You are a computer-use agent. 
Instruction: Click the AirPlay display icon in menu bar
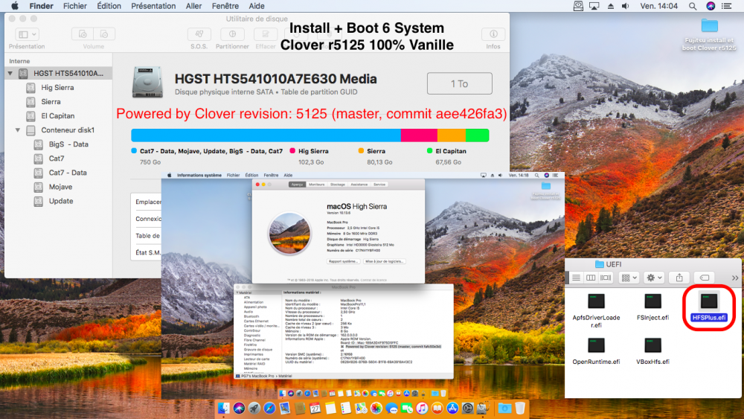[x=594, y=6]
